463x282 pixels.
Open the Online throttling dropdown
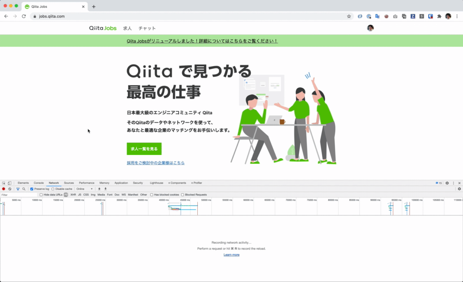tap(84, 189)
